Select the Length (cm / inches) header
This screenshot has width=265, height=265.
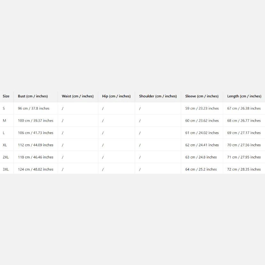click(244, 96)
